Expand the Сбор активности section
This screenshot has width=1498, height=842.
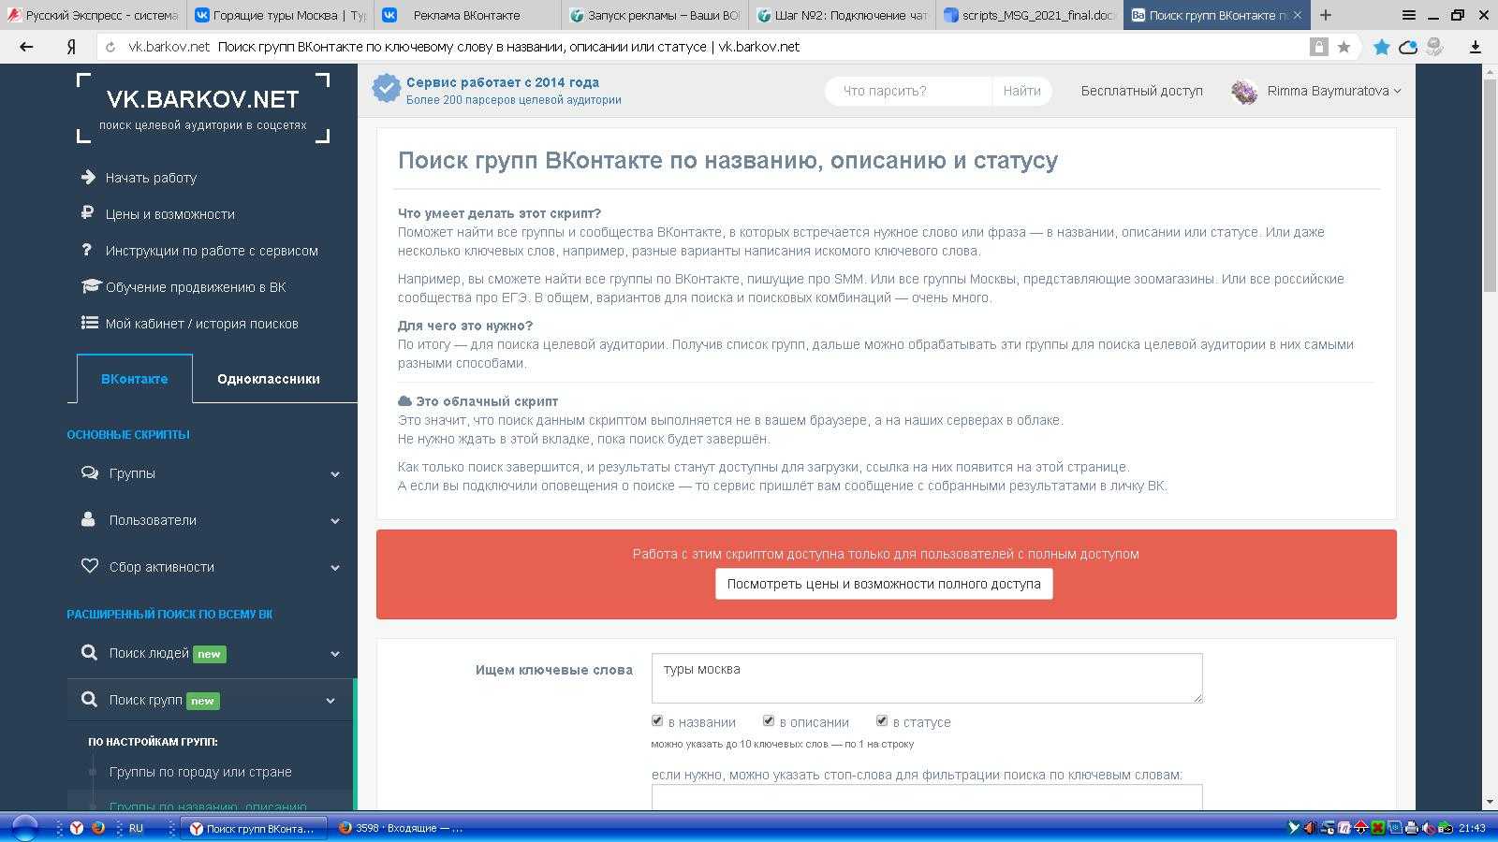point(211,567)
